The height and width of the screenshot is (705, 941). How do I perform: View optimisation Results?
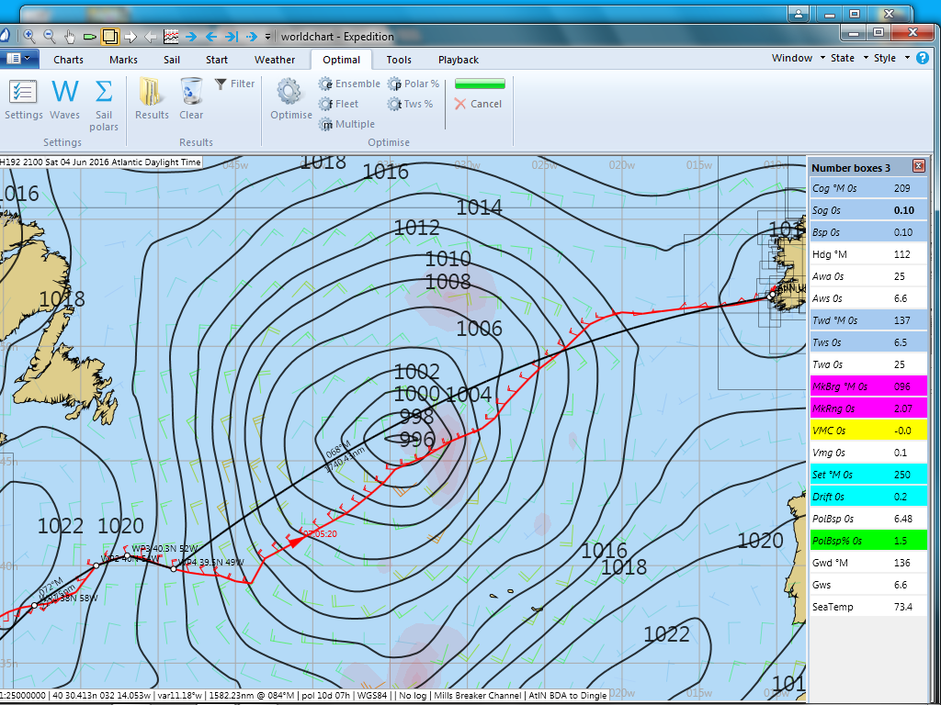point(151,95)
